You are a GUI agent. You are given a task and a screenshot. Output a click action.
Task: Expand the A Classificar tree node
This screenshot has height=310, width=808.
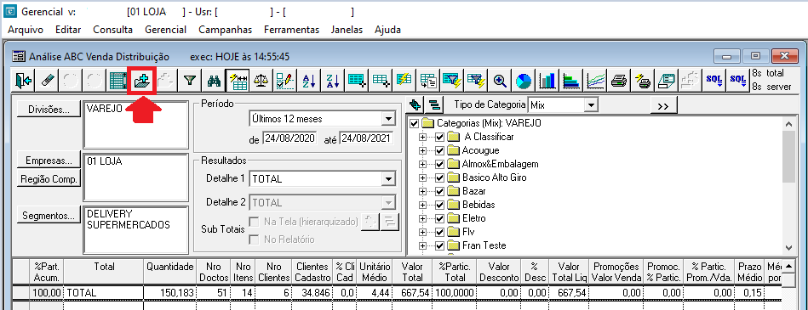tap(423, 138)
